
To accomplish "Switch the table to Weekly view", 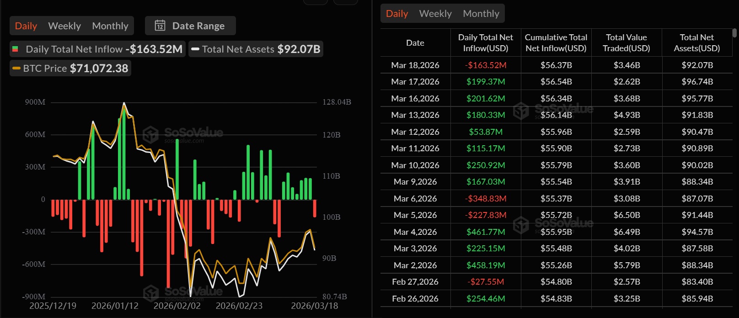I will (435, 14).
